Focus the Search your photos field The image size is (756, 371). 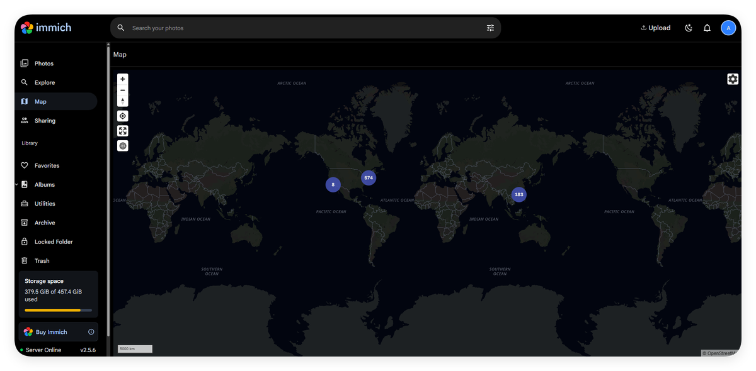click(306, 28)
